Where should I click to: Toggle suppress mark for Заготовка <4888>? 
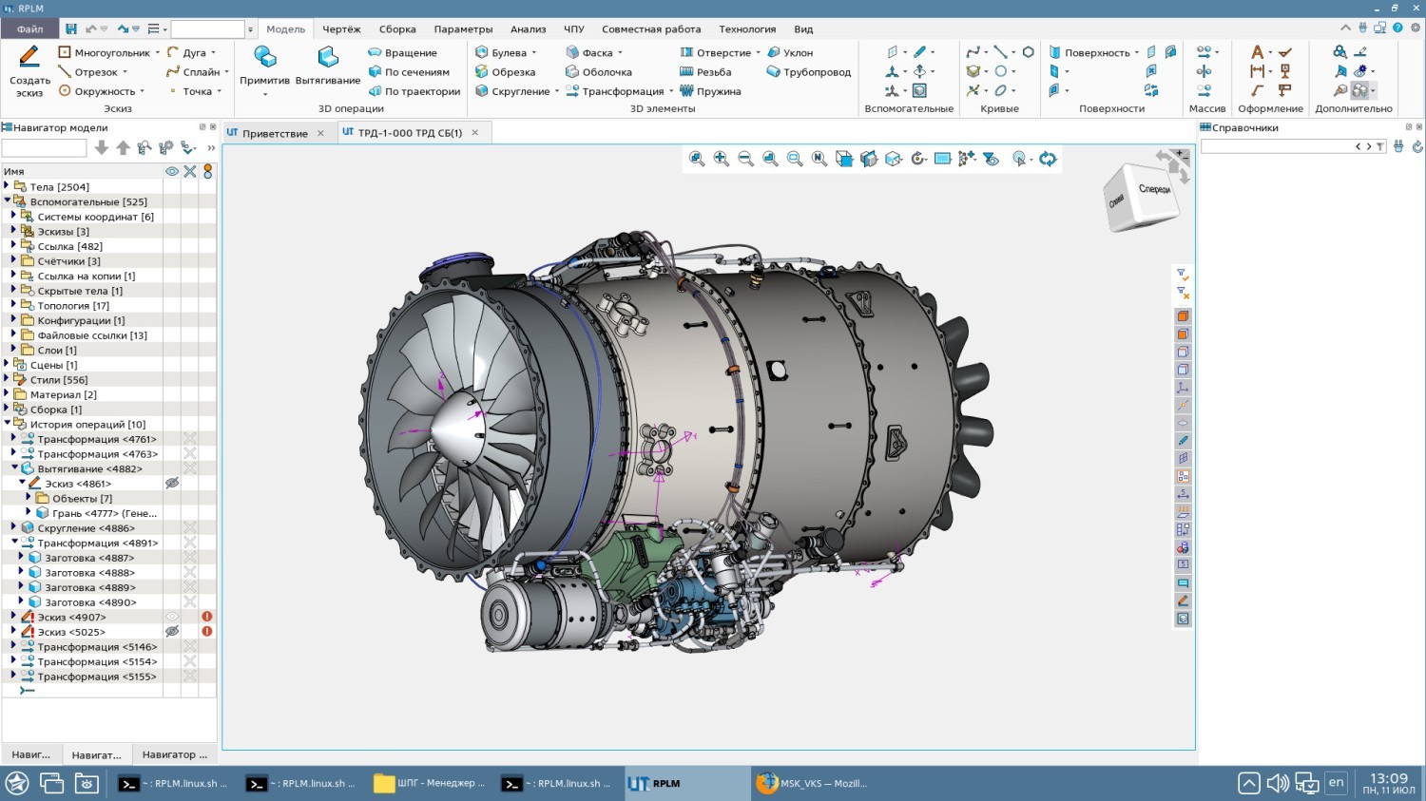[x=190, y=573]
